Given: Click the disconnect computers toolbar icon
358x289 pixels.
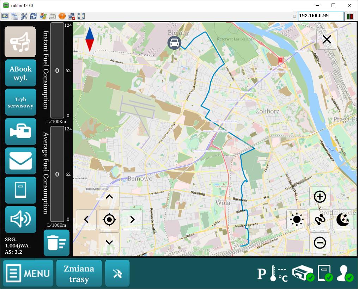Looking at the screenshot, I should (x=72, y=16).
